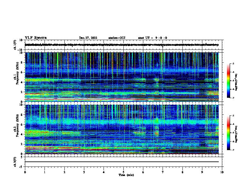Click the upper colorbar log(PSD) label
The width and height of the screenshot is (250, 193).
pyautogui.click(x=236, y=82)
